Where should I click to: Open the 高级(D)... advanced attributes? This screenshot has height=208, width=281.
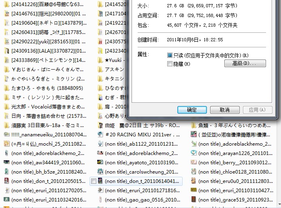(245, 64)
